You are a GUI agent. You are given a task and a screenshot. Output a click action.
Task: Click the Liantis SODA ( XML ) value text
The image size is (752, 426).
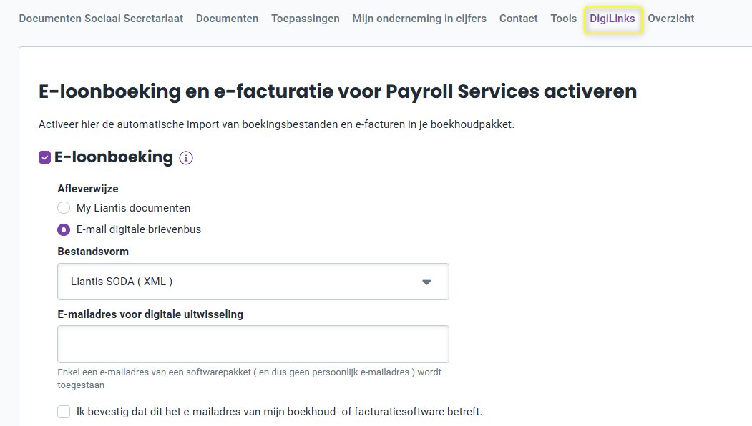click(122, 282)
